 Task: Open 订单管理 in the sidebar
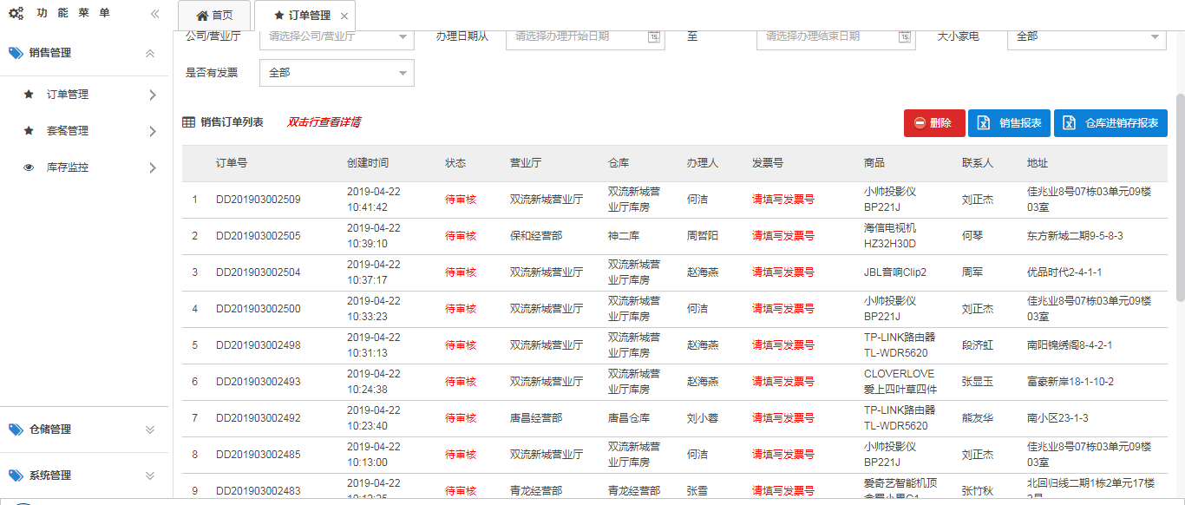point(68,95)
